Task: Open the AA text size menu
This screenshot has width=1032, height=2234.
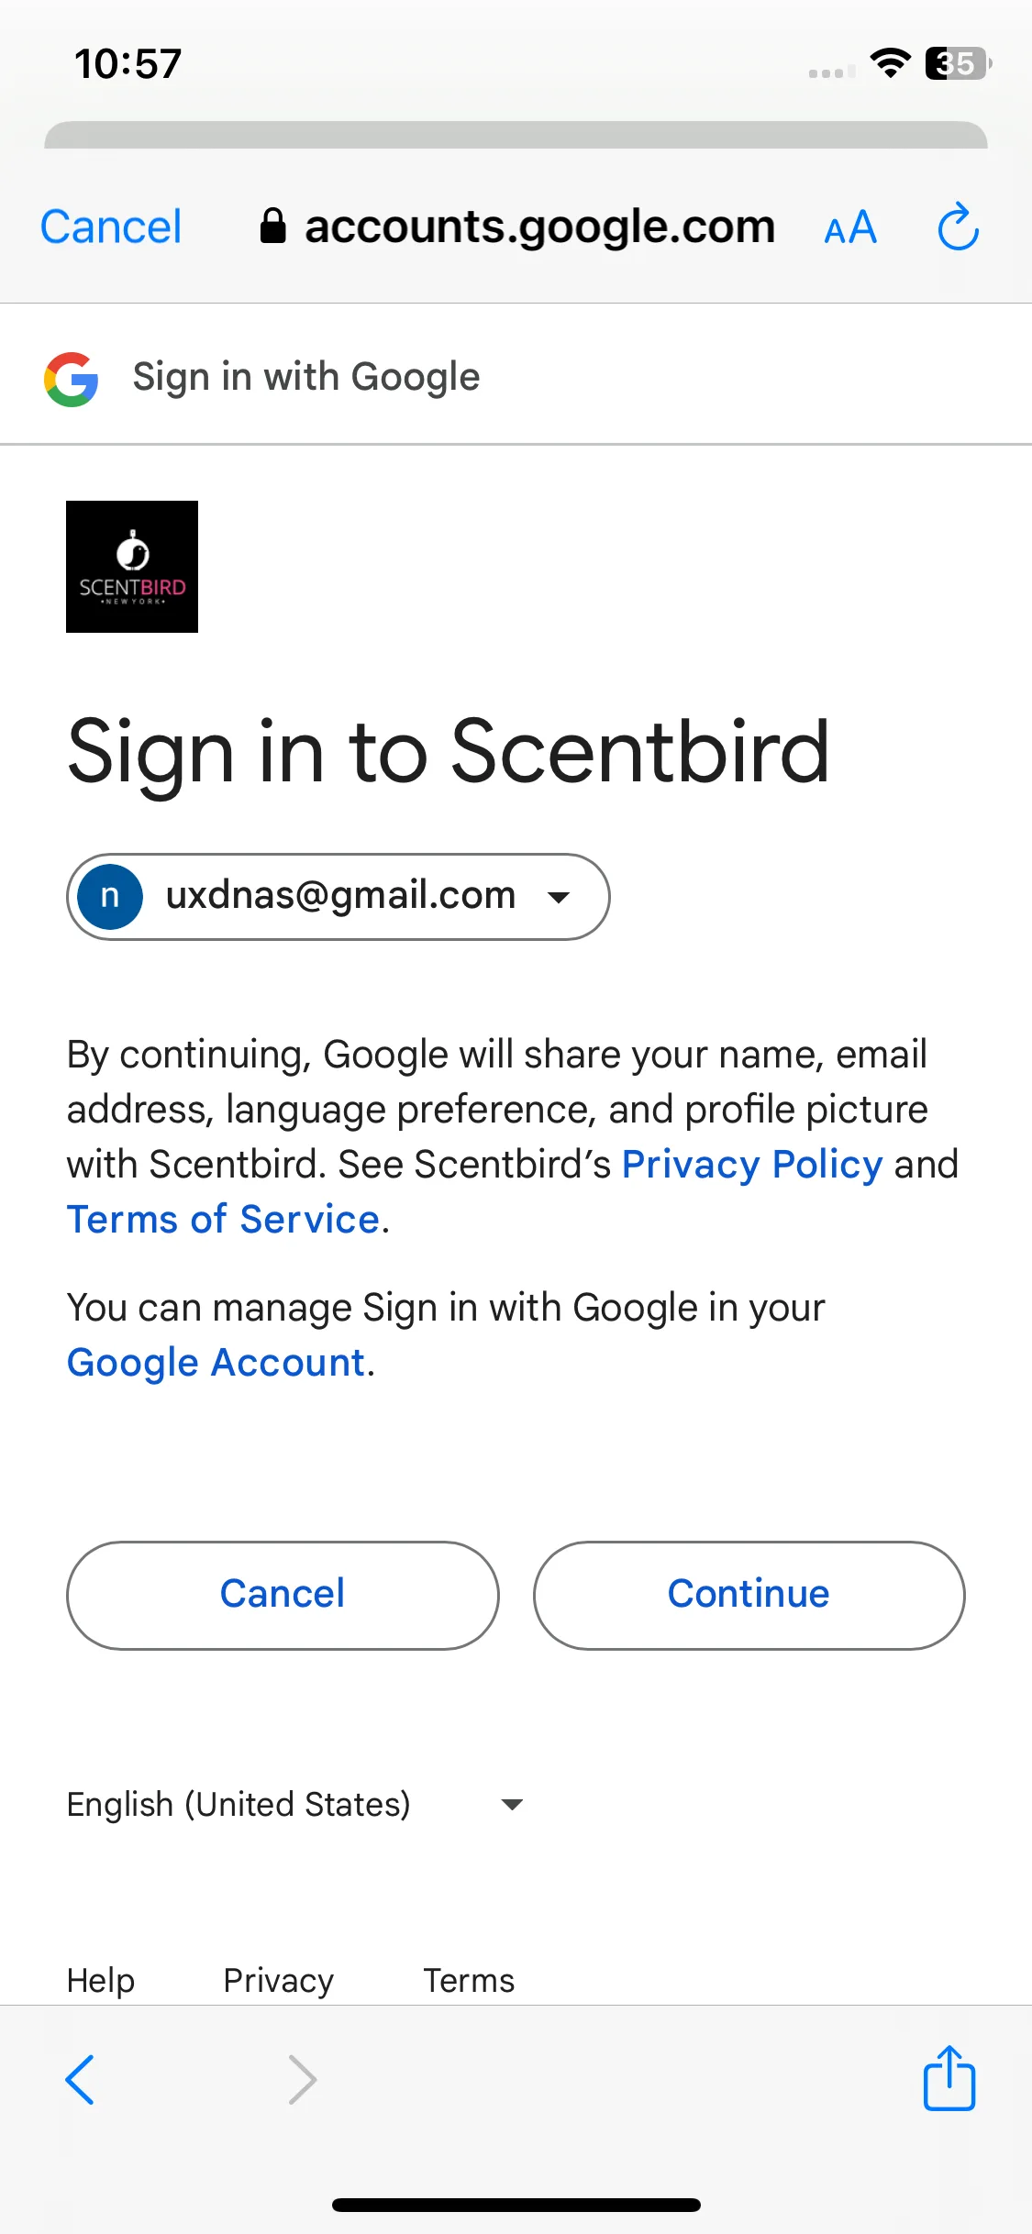Action: [850, 227]
